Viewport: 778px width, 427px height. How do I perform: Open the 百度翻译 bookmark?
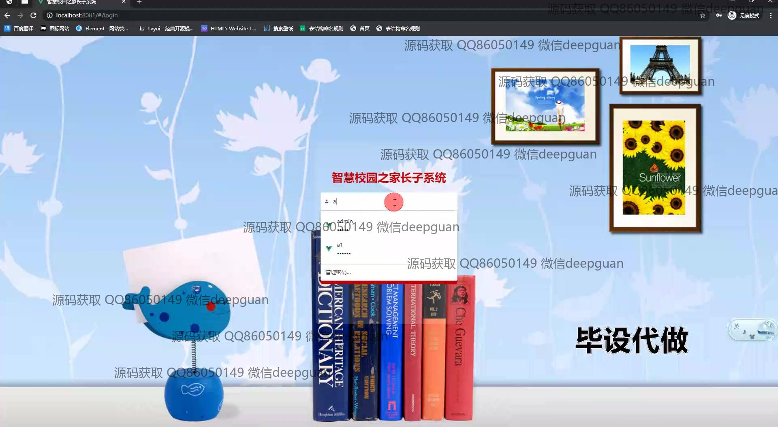19,28
